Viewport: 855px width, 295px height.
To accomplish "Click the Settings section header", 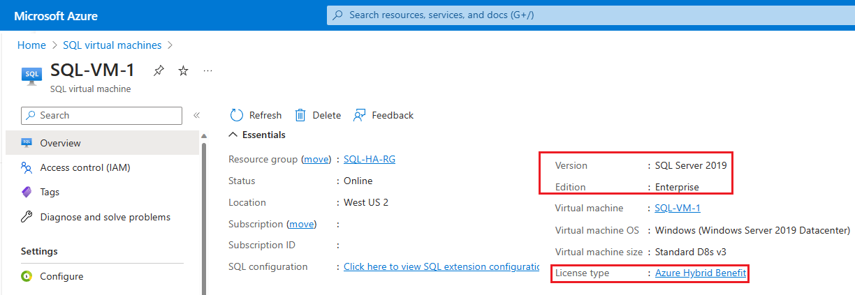I will click(39, 251).
